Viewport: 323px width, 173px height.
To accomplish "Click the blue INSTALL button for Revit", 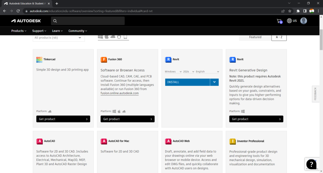I will tap(187, 82).
